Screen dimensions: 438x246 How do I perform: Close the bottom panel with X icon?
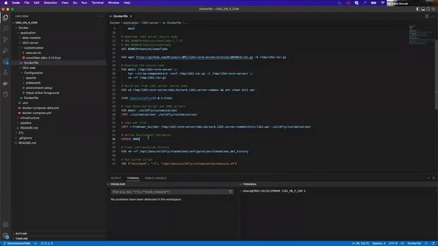click(x=433, y=178)
